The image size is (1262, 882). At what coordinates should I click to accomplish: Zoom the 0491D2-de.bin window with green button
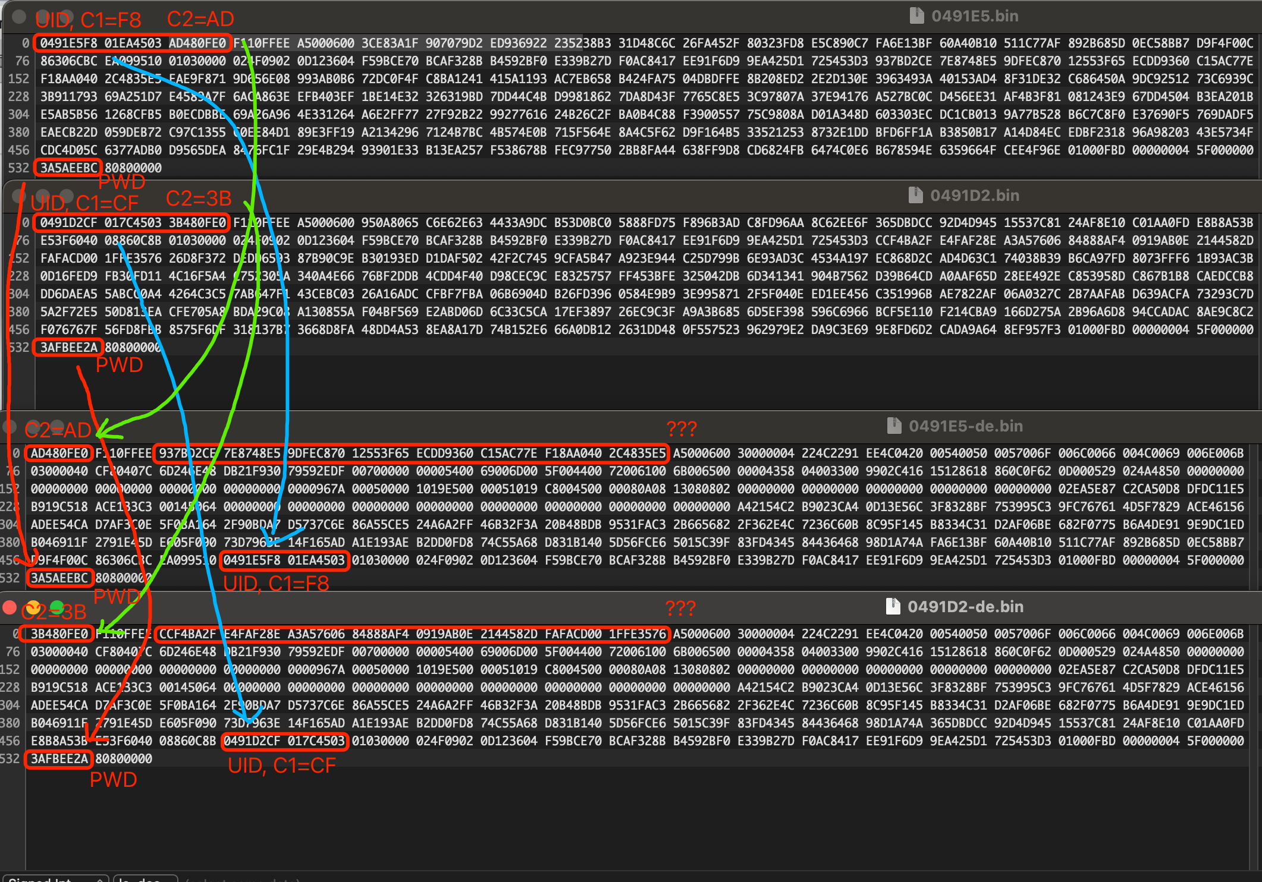pyautogui.click(x=57, y=607)
